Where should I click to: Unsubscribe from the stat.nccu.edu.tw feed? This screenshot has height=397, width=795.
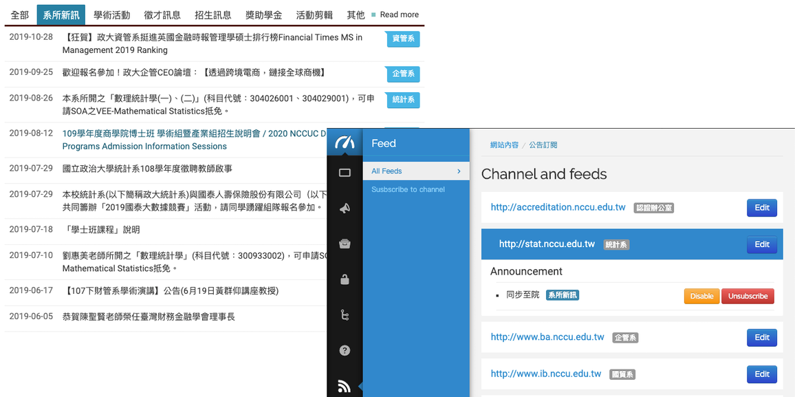click(748, 296)
